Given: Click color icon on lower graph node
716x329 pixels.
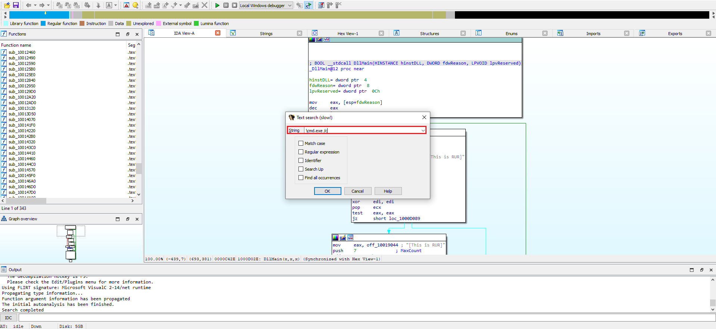Looking at the screenshot, I should (335, 238).
